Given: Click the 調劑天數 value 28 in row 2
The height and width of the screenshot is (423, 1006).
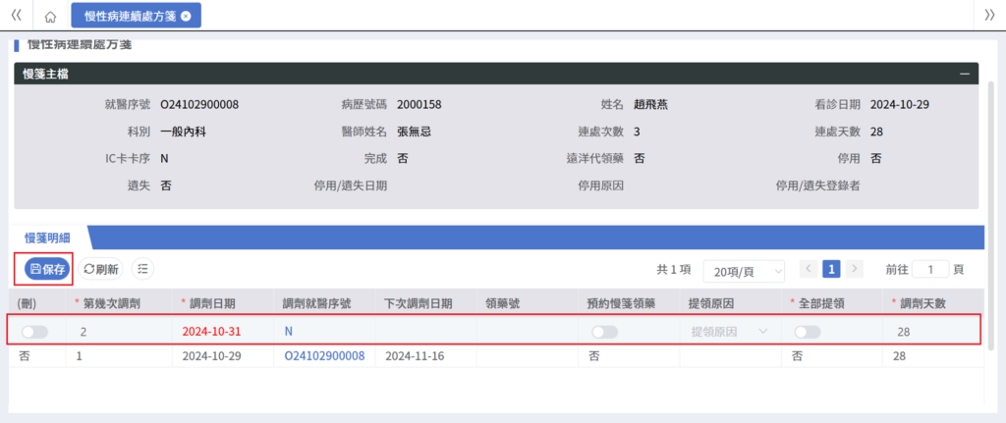Looking at the screenshot, I should click(x=904, y=332).
